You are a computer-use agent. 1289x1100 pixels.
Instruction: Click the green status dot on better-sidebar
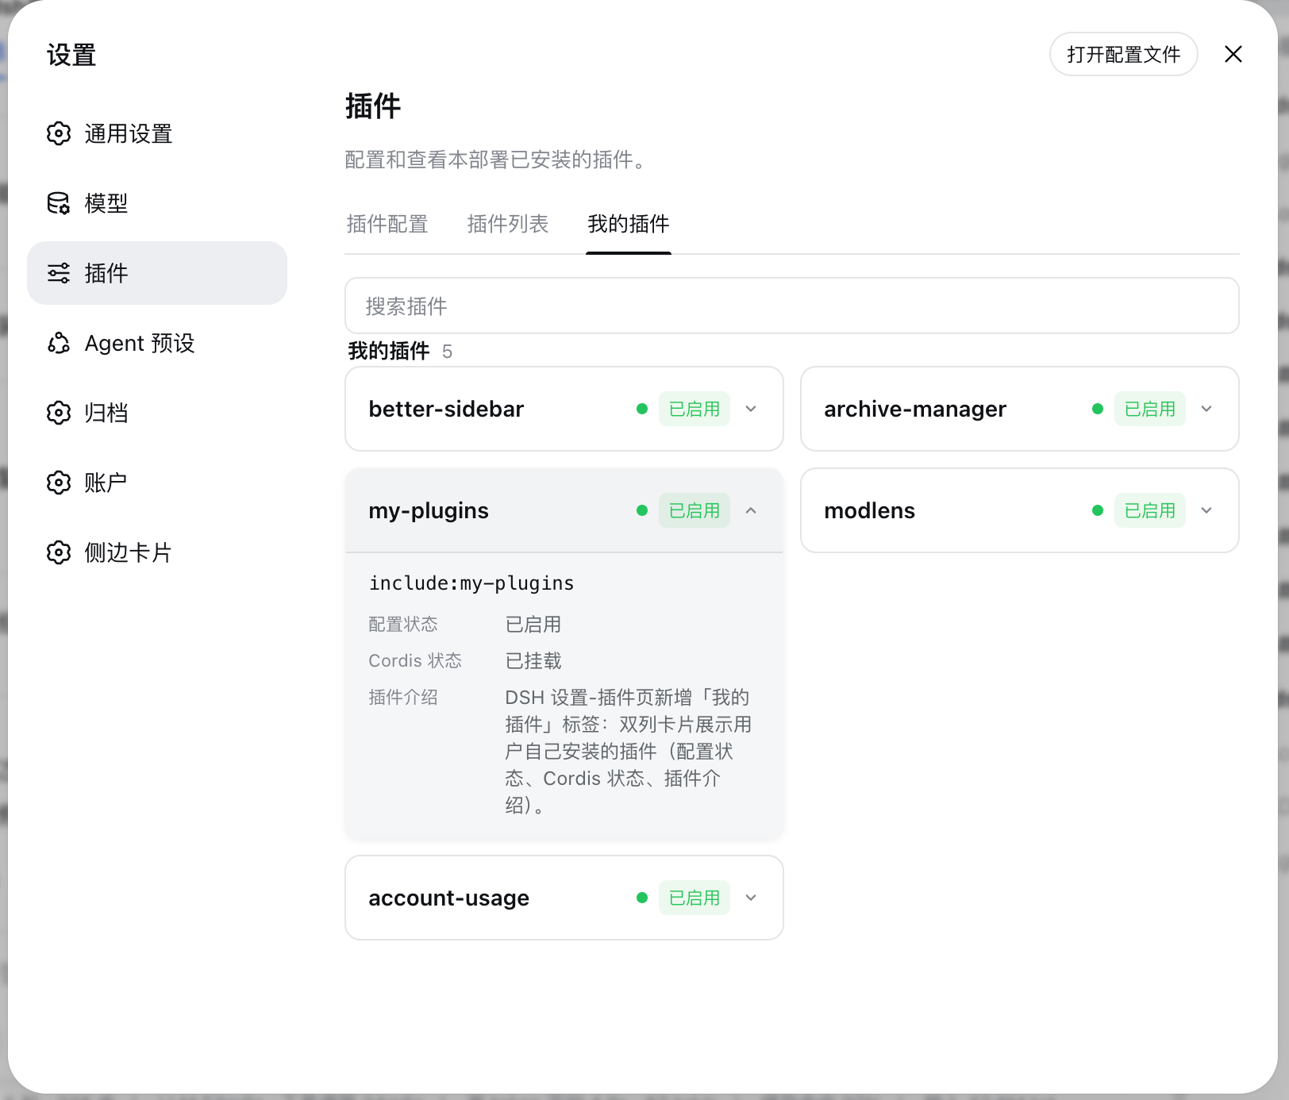click(x=642, y=409)
